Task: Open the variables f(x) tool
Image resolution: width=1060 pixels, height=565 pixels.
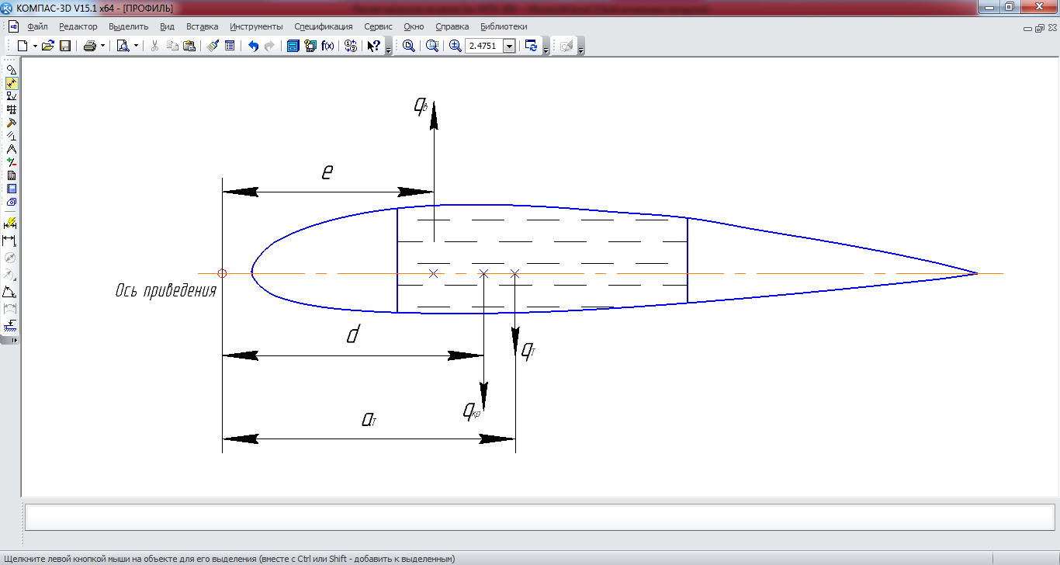Action: coord(327,46)
